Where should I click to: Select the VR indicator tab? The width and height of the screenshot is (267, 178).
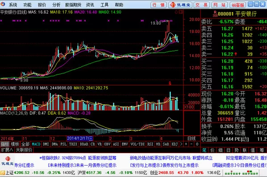coord(100,144)
